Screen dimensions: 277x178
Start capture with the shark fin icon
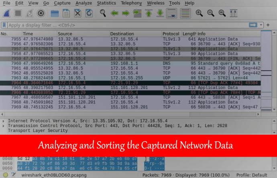pyautogui.click(x=7, y=13)
